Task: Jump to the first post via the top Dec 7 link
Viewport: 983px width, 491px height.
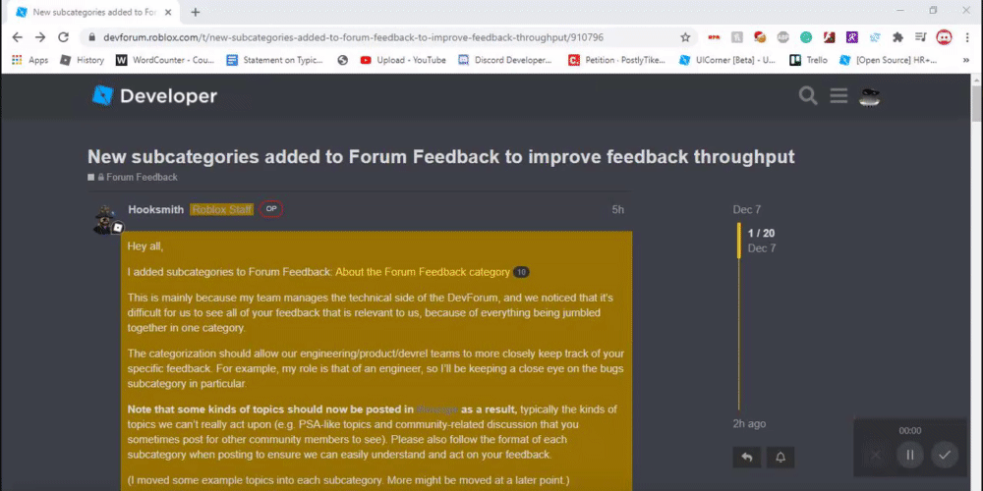Action: [747, 210]
